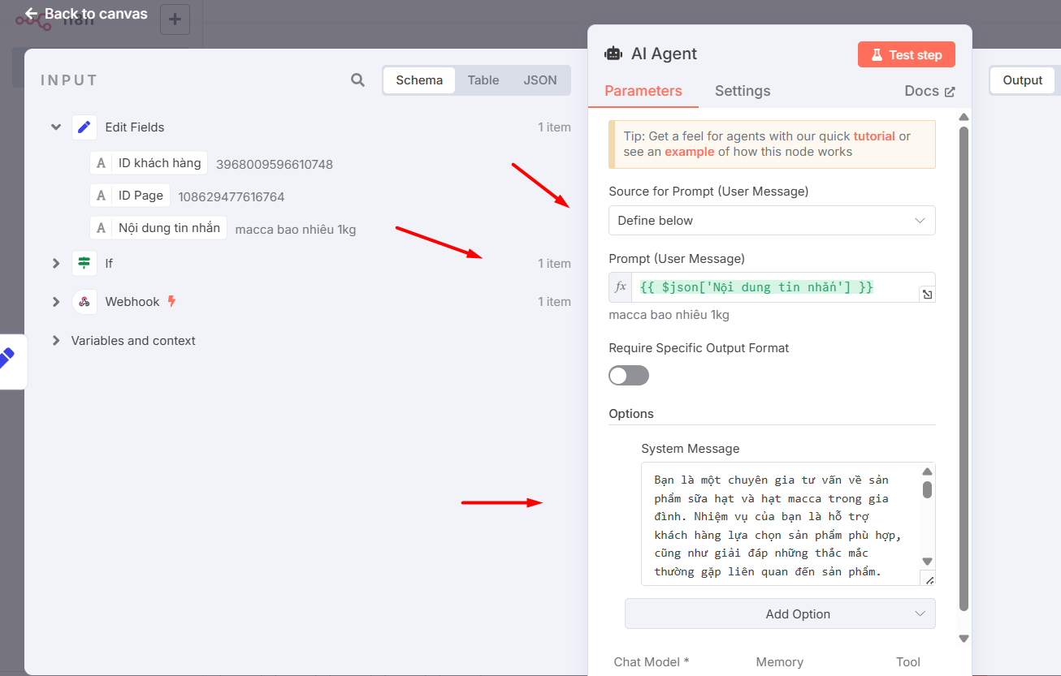Click the fx expression icon in the Prompt field
The image size is (1061, 676).
tap(620, 287)
